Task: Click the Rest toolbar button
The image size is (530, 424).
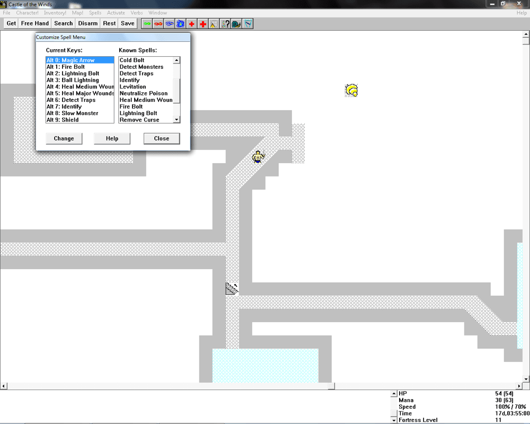Action: pyautogui.click(x=109, y=23)
